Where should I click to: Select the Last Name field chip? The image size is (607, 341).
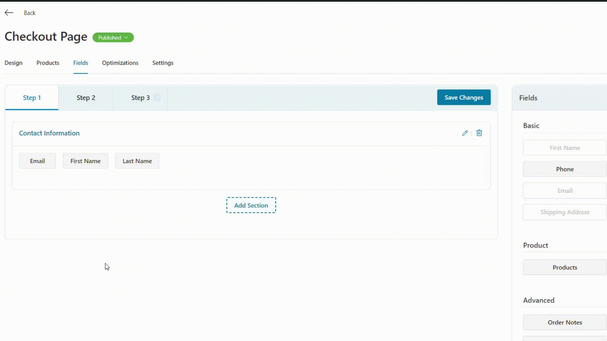coord(137,161)
